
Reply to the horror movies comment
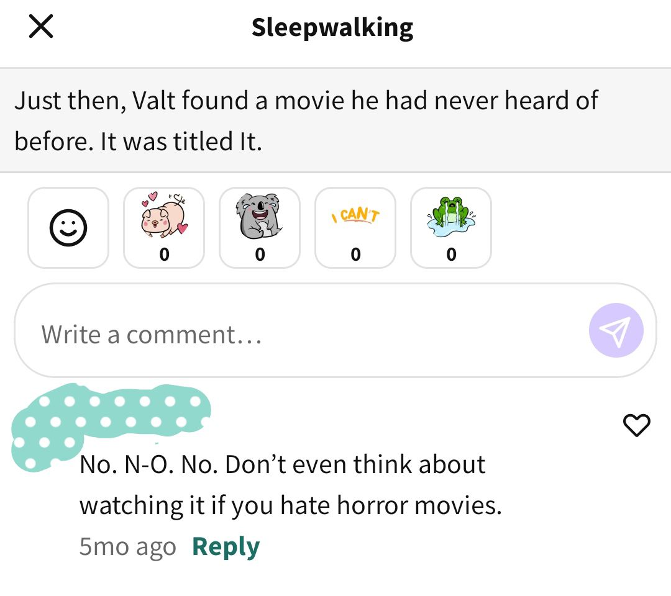tap(226, 546)
